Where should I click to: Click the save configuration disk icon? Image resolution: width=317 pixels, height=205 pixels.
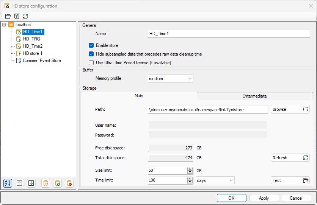click(16, 16)
